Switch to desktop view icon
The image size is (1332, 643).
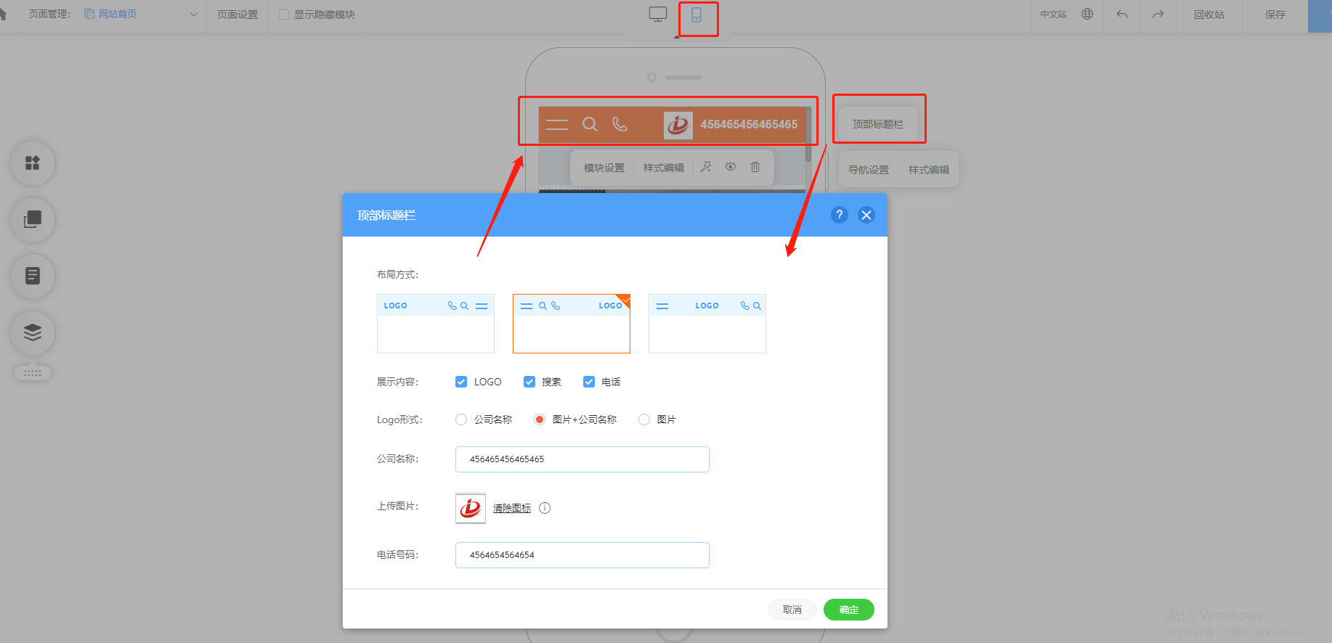point(658,15)
